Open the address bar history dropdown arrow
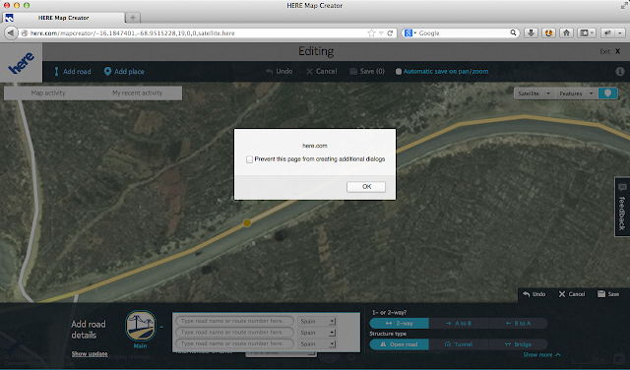The width and height of the screenshot is (630, 370). pyautogui.click(x=381, y=32)
